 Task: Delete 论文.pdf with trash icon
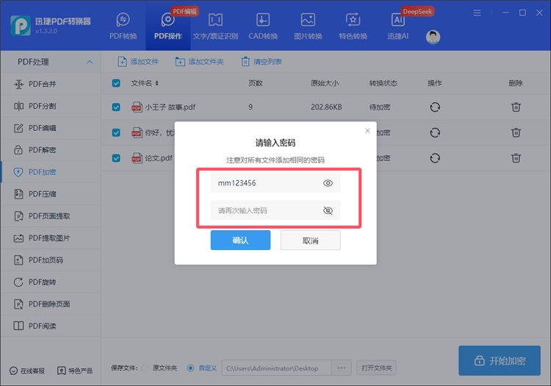coord(516,158)
